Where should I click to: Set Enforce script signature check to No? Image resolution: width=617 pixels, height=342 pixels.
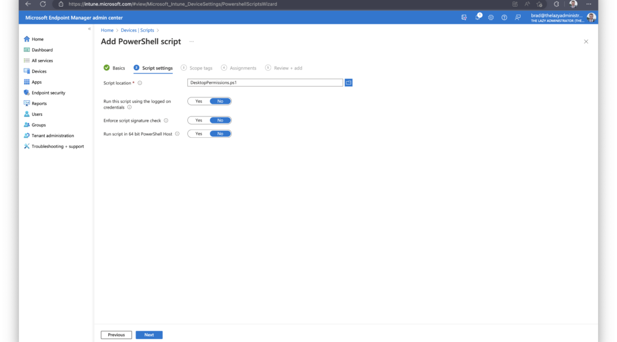click(221, 121)
